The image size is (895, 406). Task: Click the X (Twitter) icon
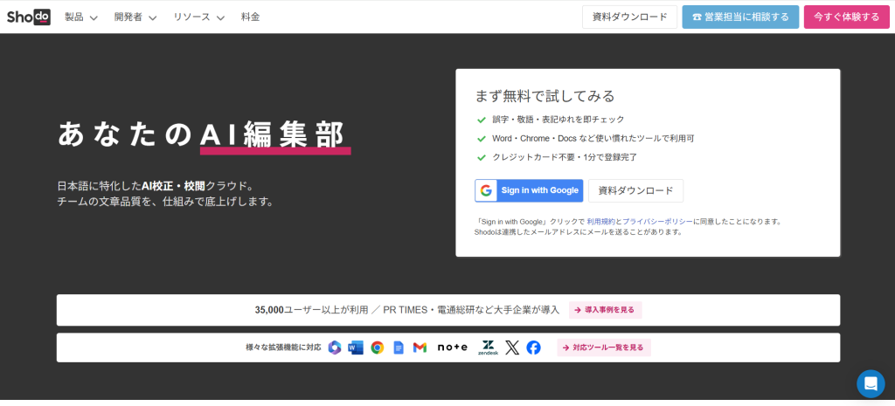(x=512, y=348)
